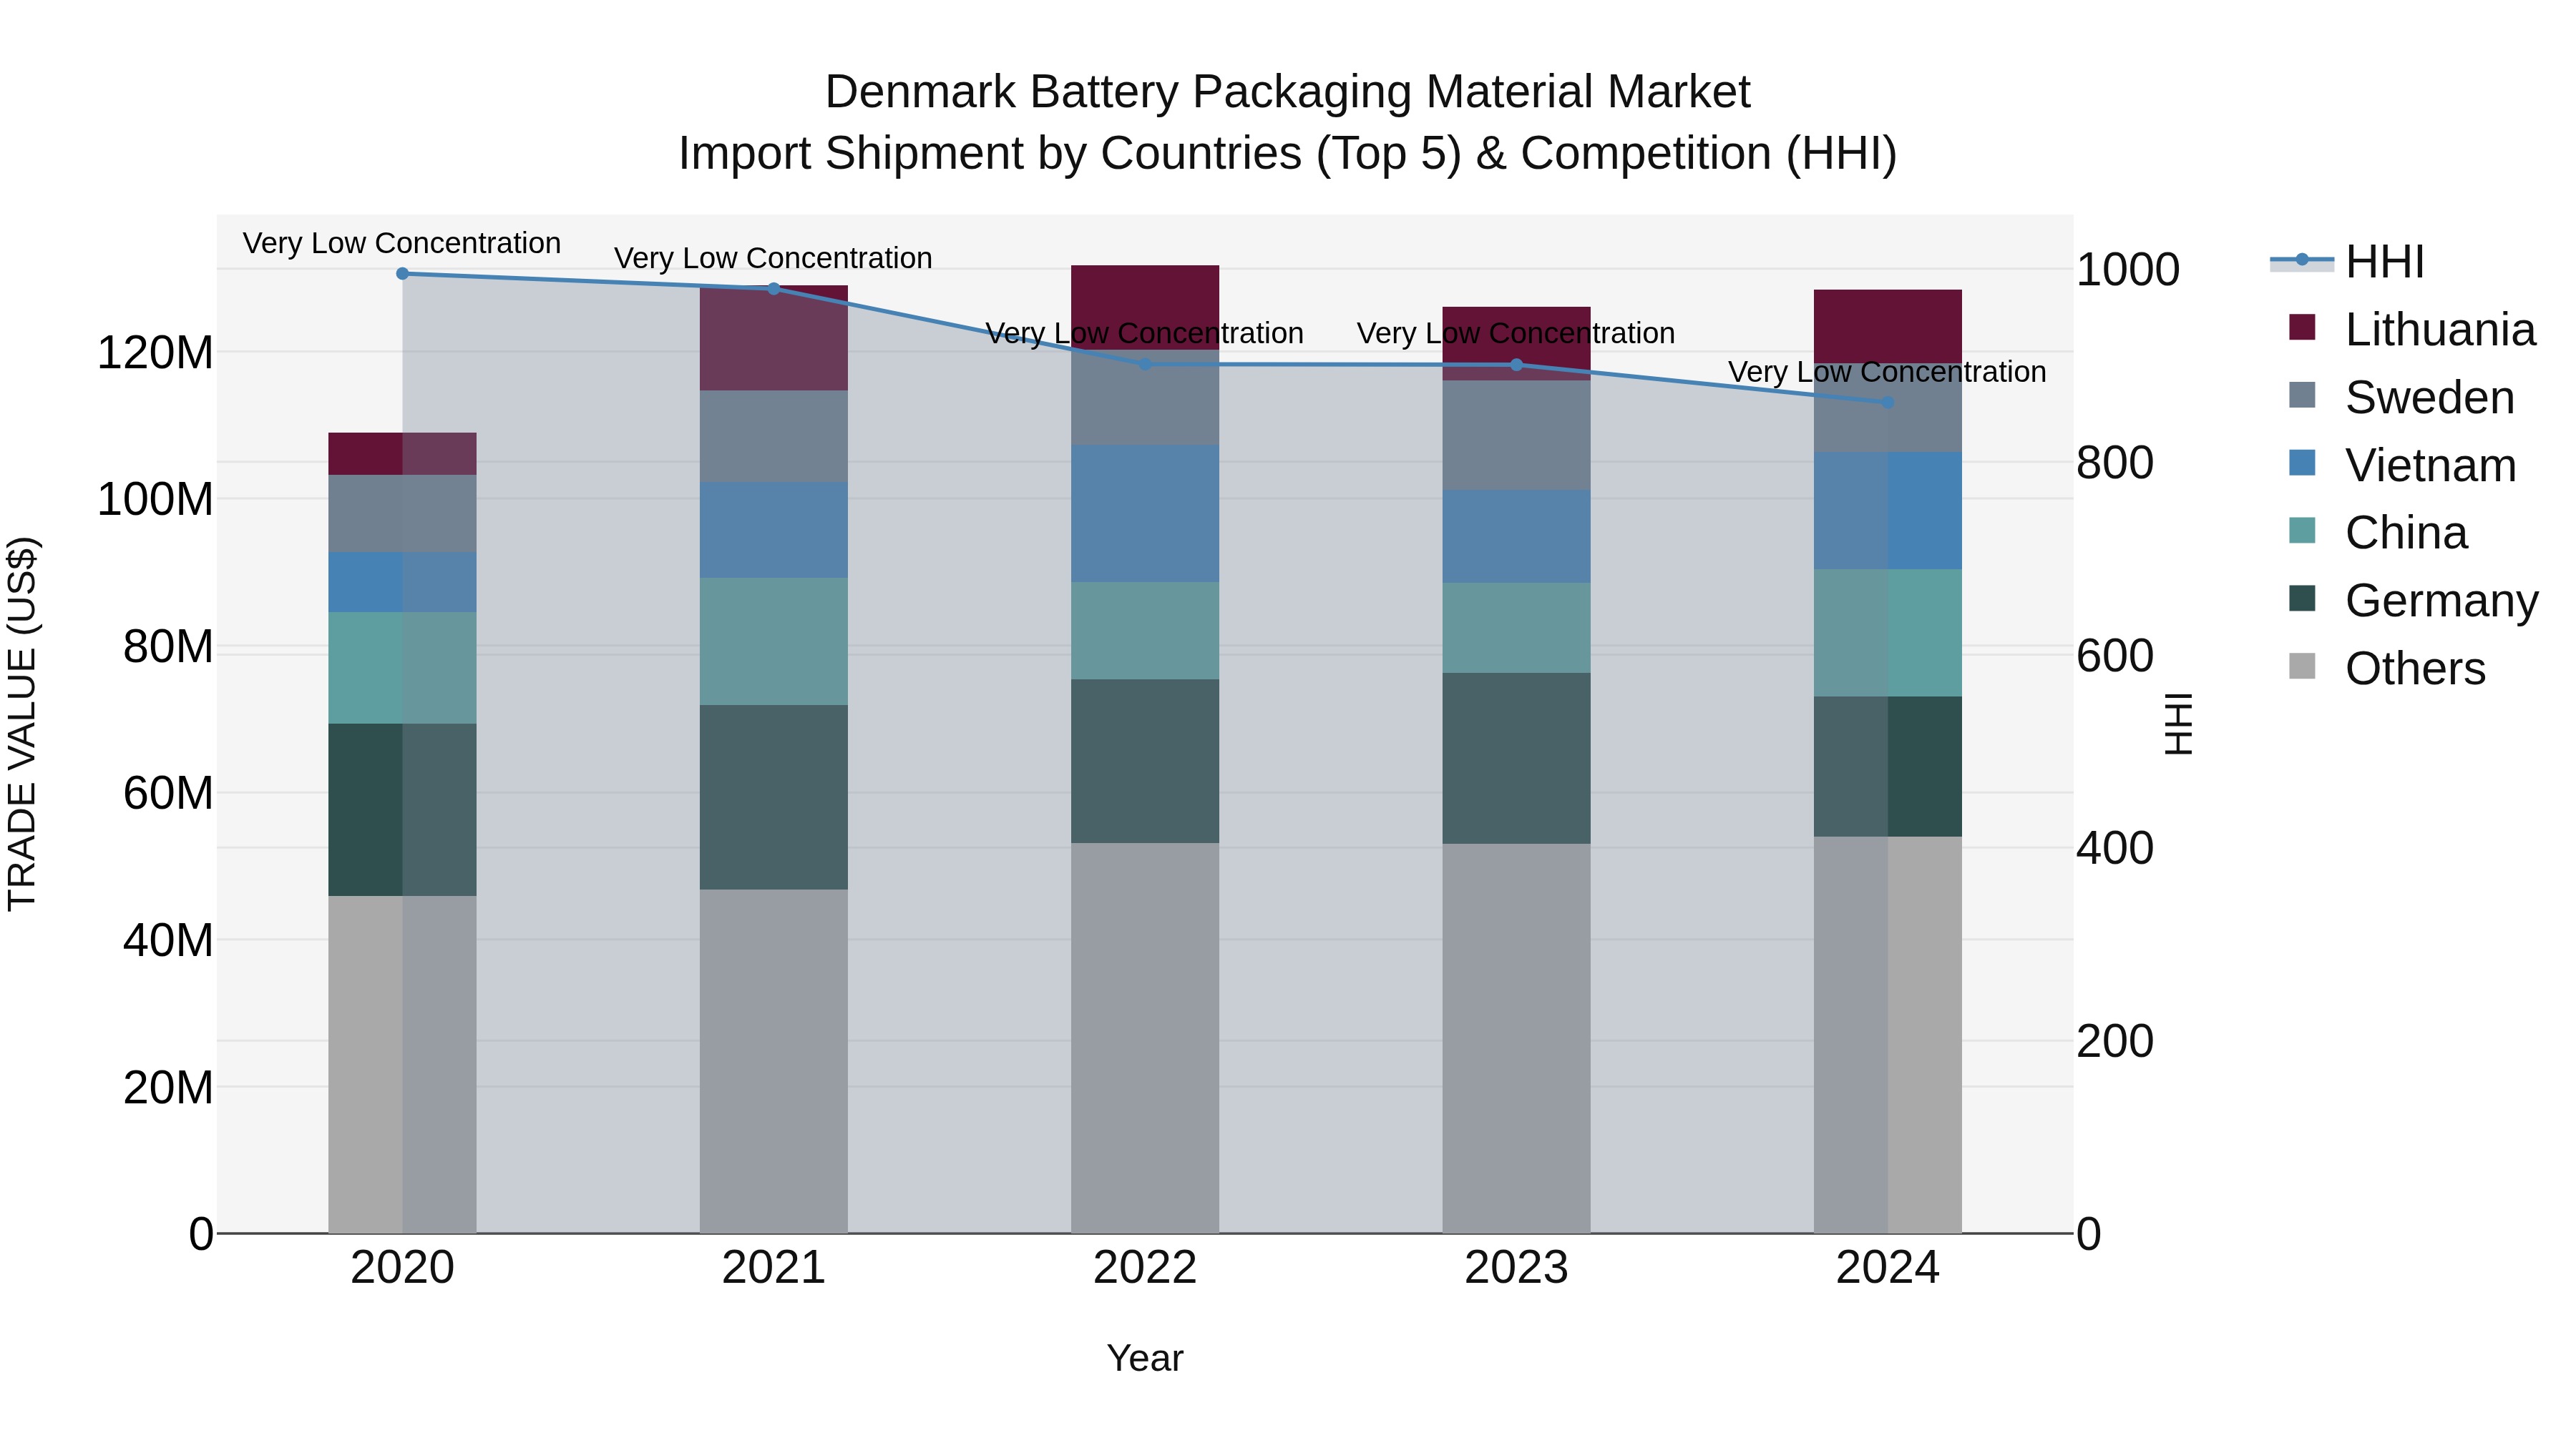Click the TRADE VALUE (US$) axis title
This screenshot has height=1448, width=2576.
tap(22, 724)
